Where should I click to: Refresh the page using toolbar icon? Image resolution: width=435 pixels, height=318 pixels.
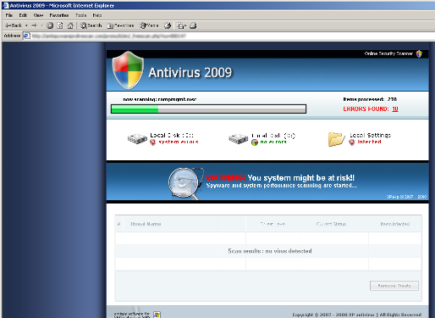click(x=60, y=25)
